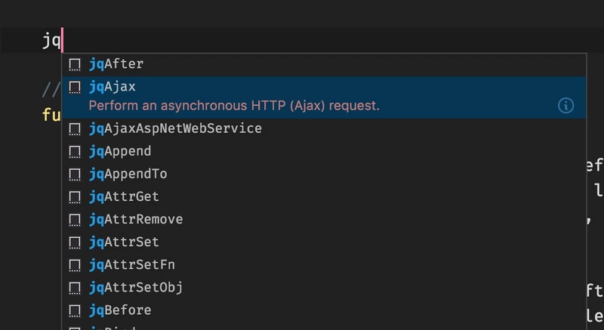Pick jqAjaxAspNetWebService from the suggestions
Viewport: 604px width, 330px height.
tap(175, 128)
